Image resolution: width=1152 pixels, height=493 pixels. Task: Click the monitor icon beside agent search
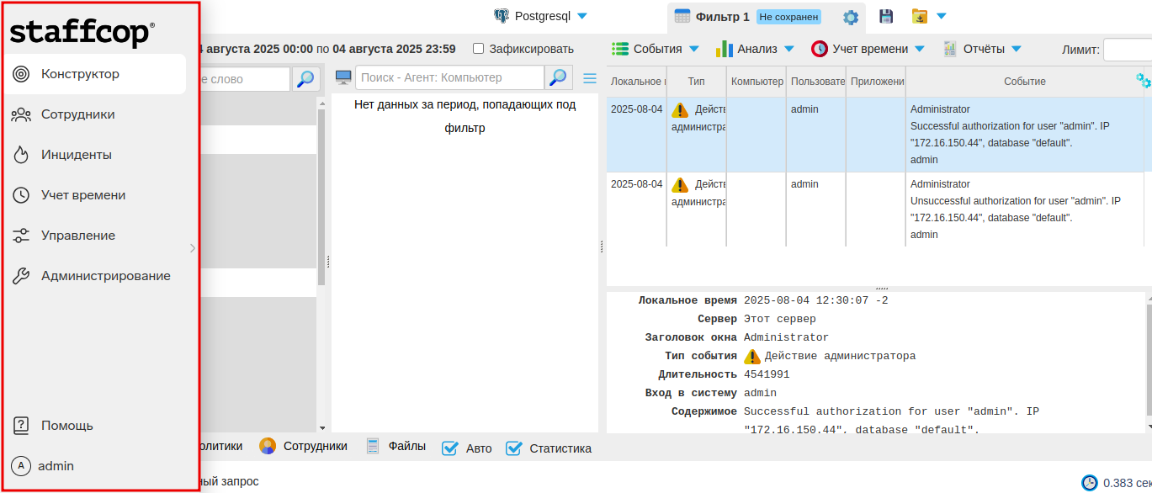click(343, 77)
